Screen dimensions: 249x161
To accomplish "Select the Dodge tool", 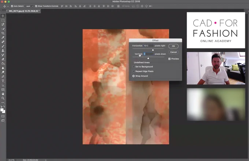I will (x=3, y=72).
